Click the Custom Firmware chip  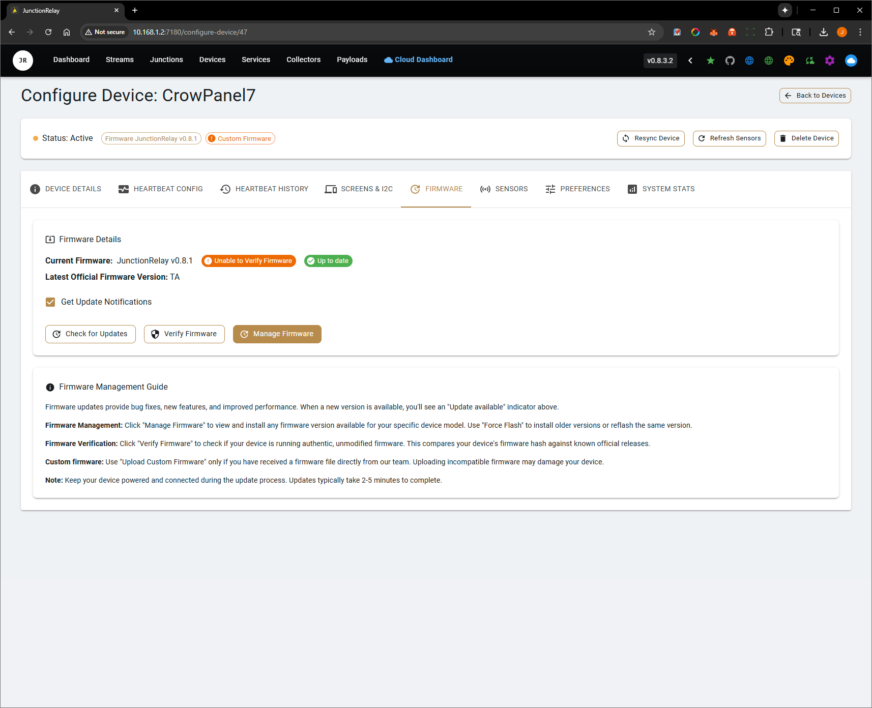coord(240,139)
